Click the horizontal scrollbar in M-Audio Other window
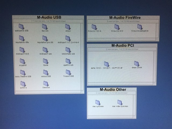 coord(110,117)
